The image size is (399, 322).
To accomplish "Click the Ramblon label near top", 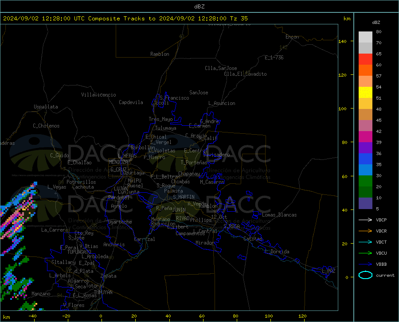I will [160, 54].
